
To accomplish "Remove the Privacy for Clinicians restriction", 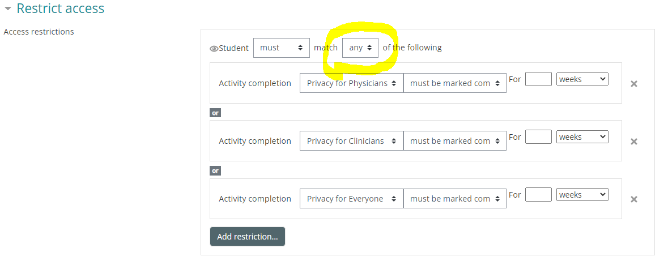I will click(x=634, y=142).
